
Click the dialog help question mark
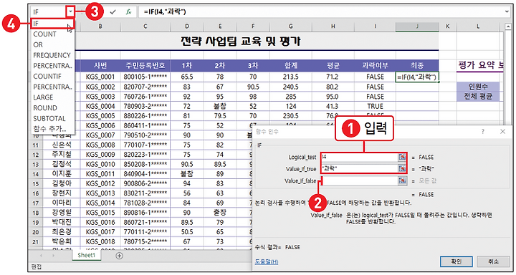[483, 132]
